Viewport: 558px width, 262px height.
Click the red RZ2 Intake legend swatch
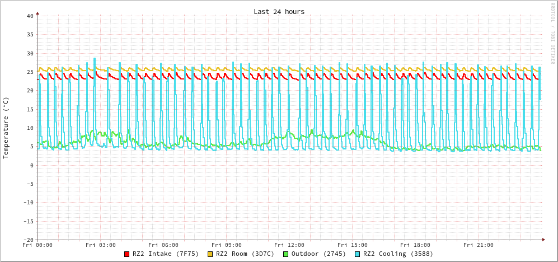(126, 254)
